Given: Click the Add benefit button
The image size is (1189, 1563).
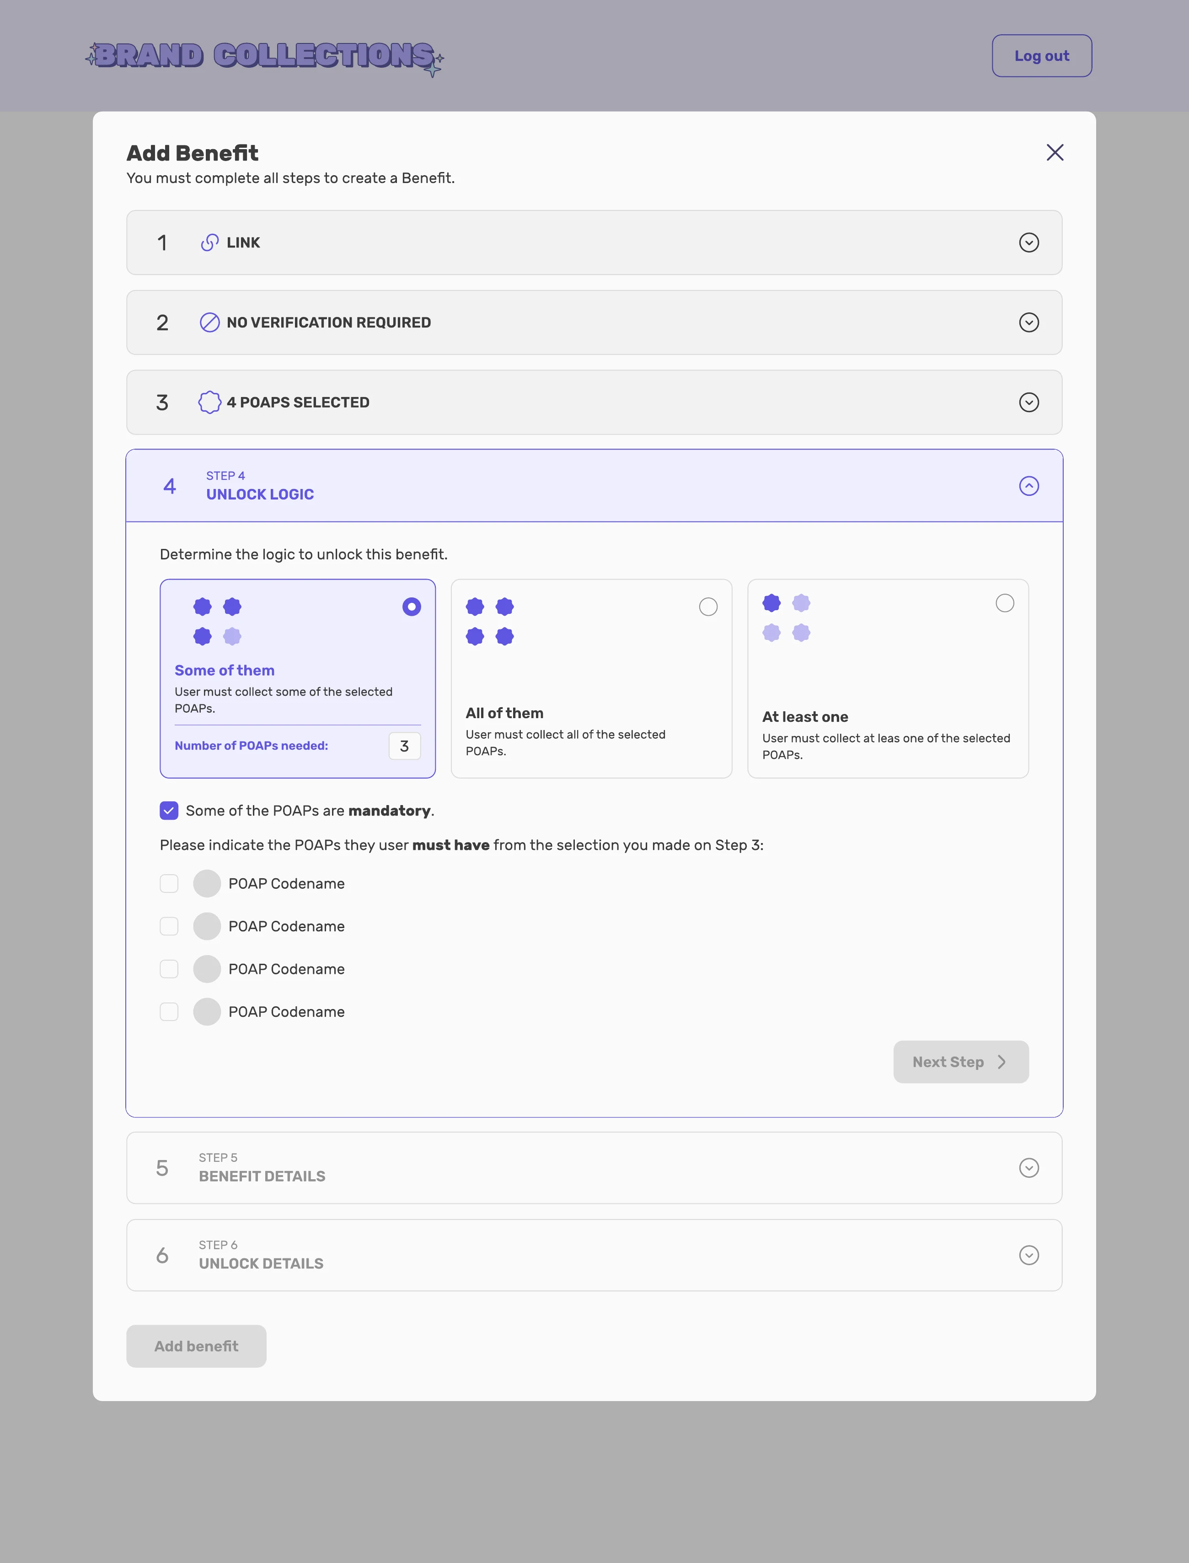Looking at the screenshot, I should coord(196,1346).
